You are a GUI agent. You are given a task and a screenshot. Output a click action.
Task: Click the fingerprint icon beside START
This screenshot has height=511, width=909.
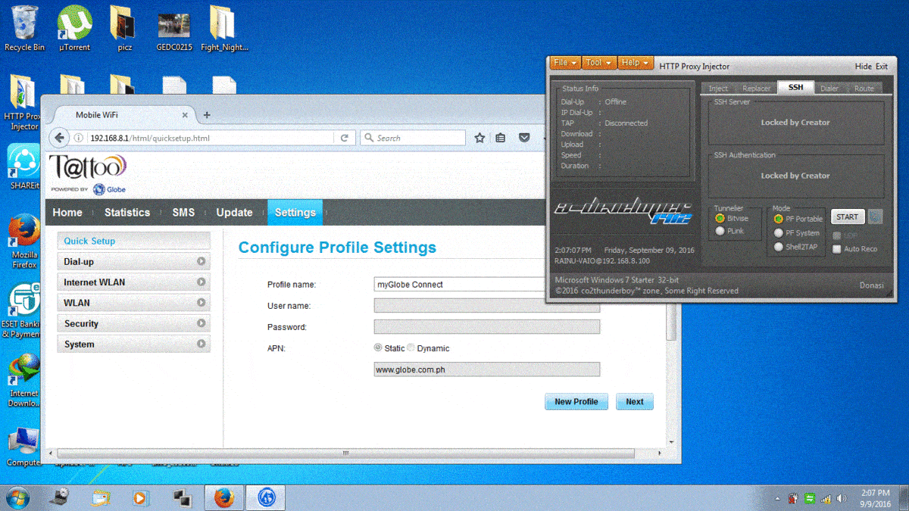pos(875,217)
